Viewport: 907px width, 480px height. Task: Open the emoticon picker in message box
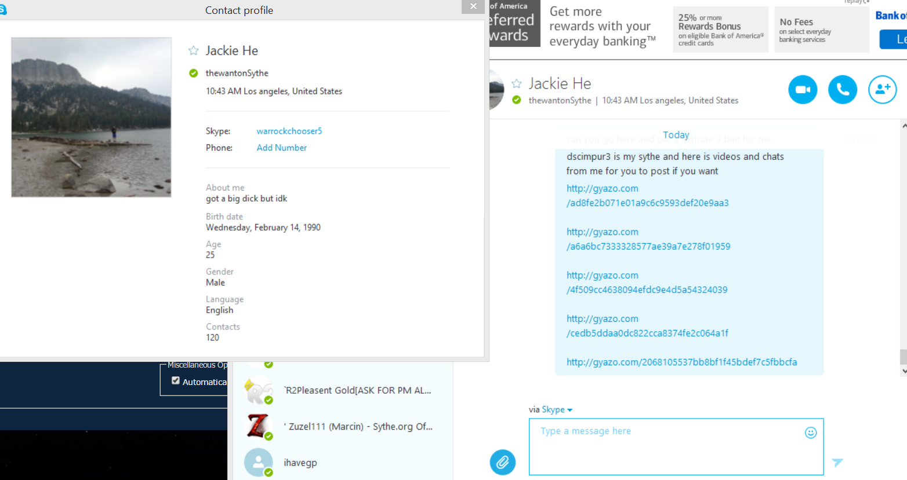[x=811, y=433]
